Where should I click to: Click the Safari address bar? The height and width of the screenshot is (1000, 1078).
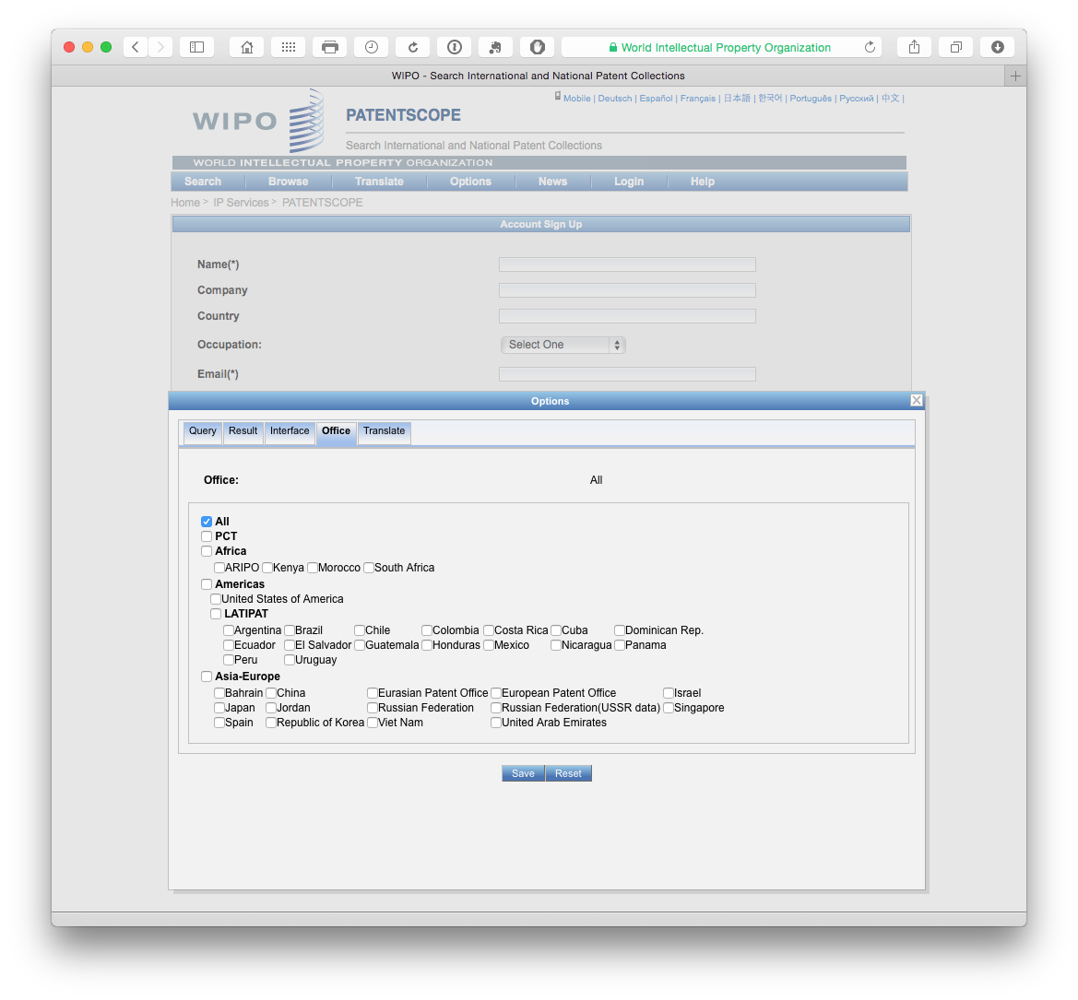[719, 47]
